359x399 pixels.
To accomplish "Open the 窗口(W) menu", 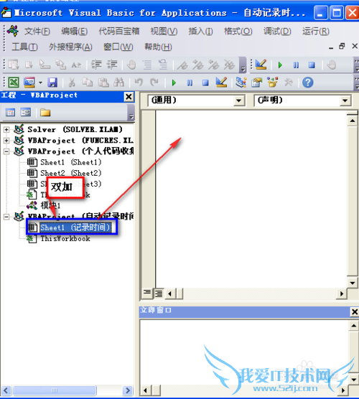I will [x=118, y=47].
